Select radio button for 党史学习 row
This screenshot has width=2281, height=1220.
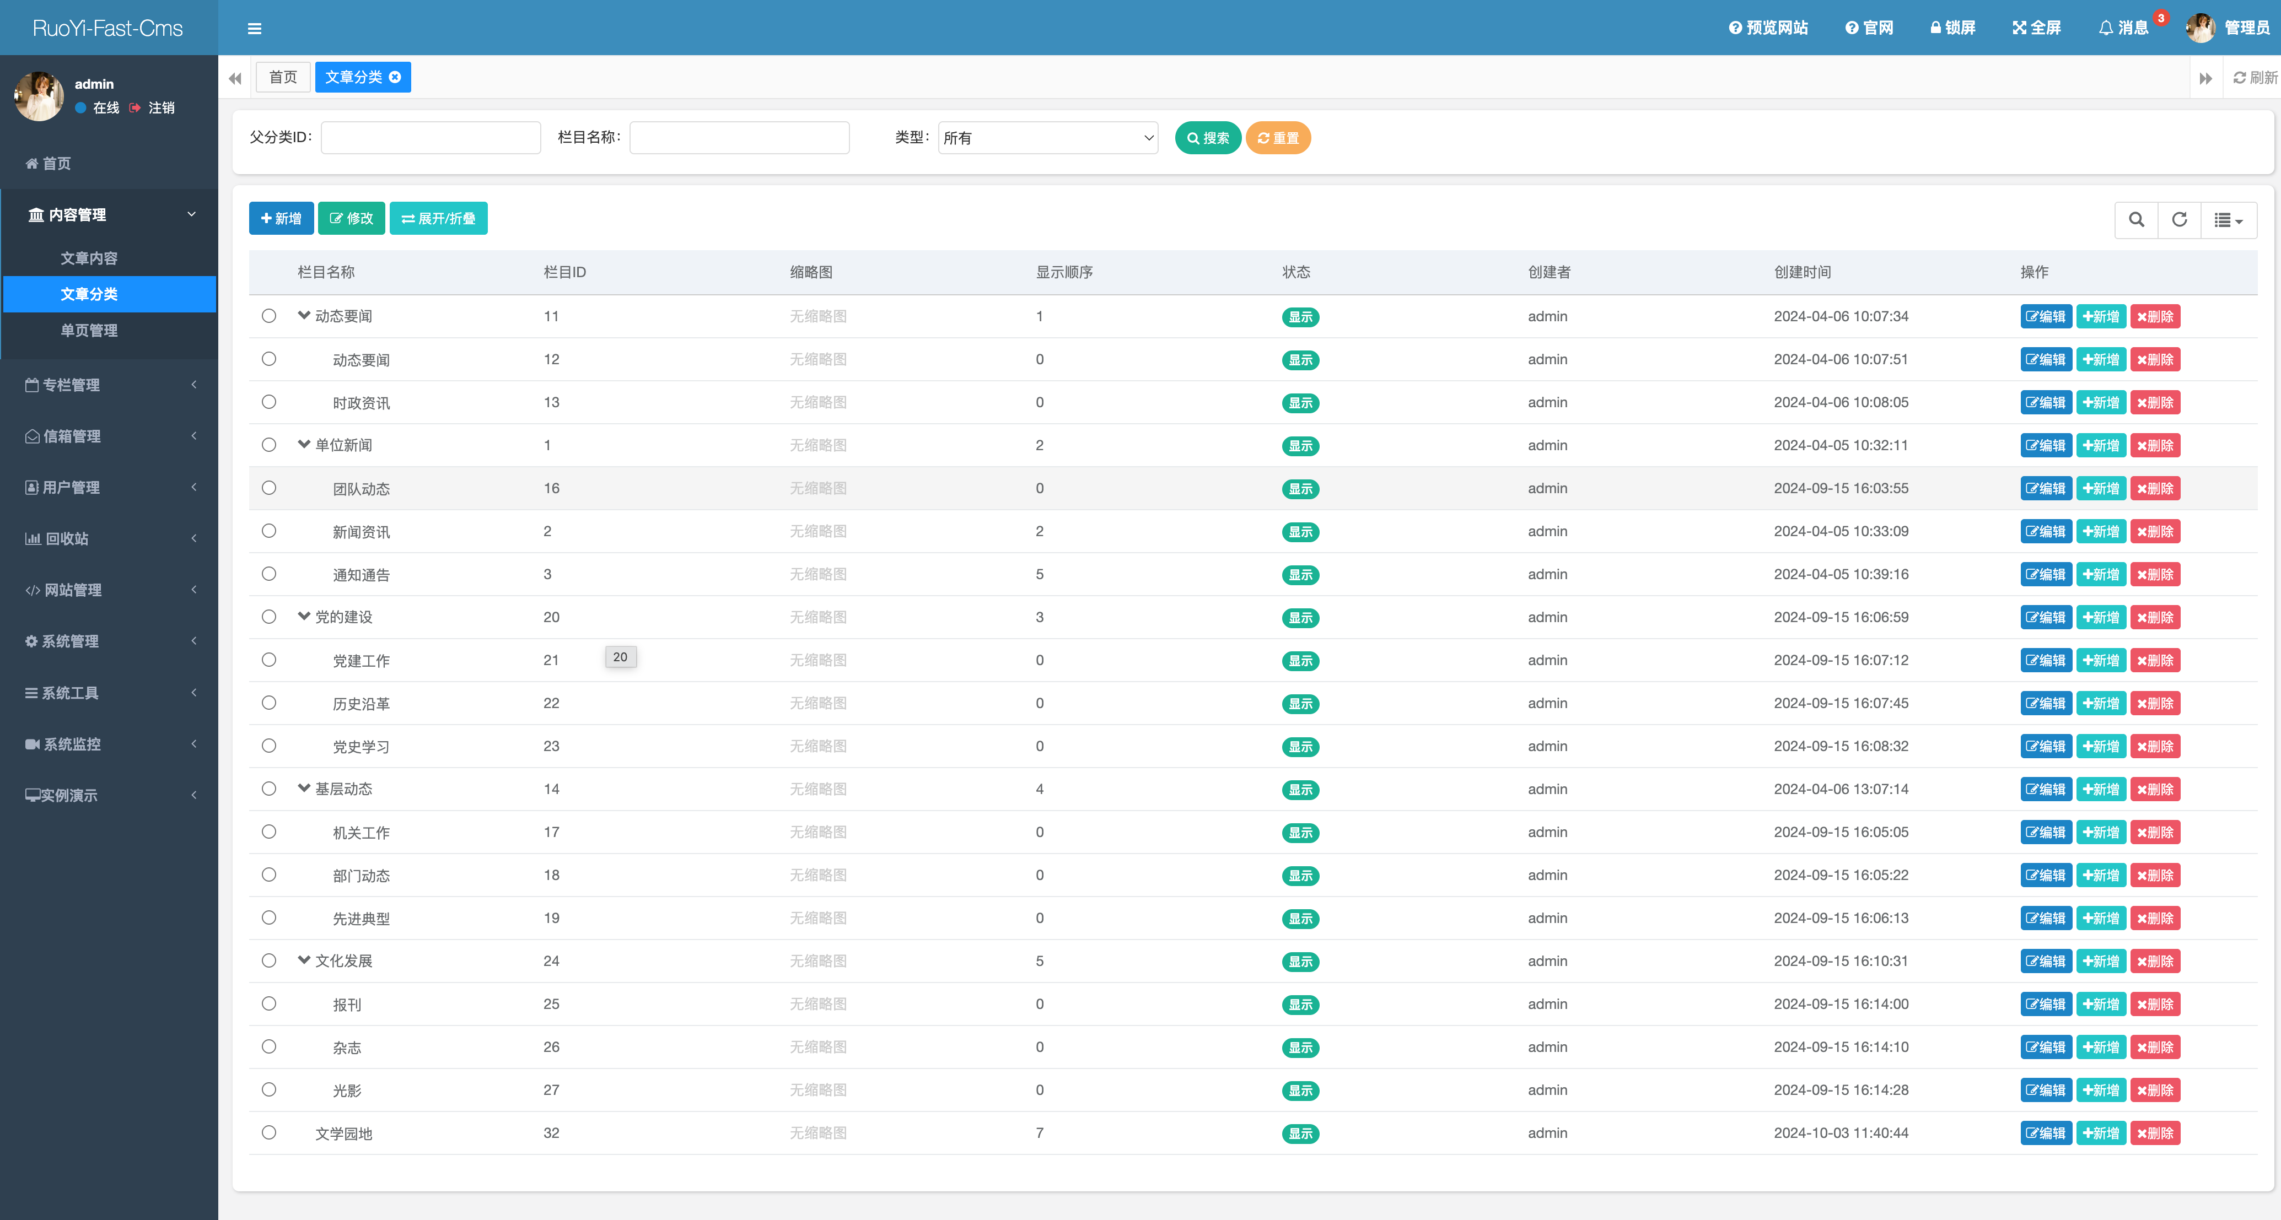[269, 746]
